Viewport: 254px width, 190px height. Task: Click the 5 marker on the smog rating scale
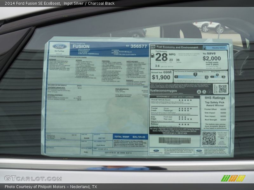(x=217, y=75)
